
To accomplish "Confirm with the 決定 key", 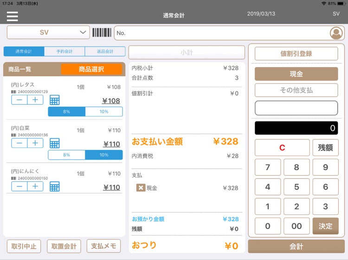I will coord(325,226).
